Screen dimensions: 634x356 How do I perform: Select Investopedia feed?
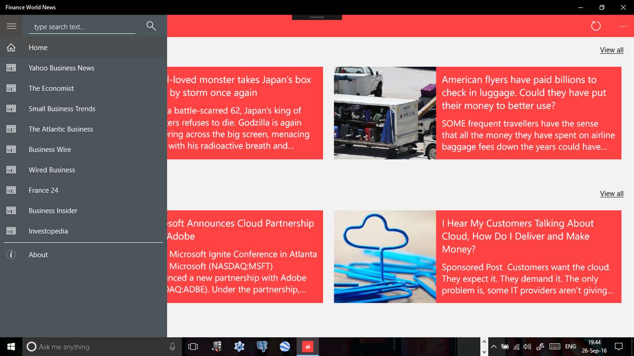click(84, 231)
